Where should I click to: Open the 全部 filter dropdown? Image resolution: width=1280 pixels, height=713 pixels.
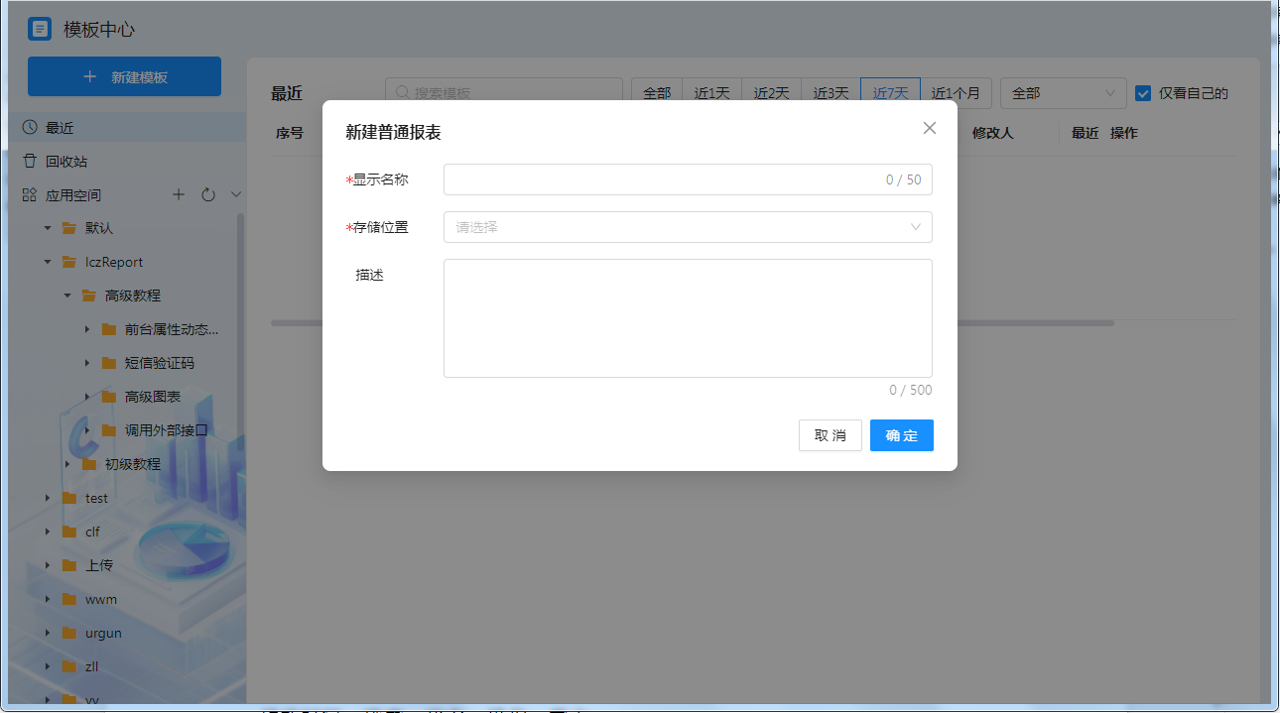(1063, 93)
